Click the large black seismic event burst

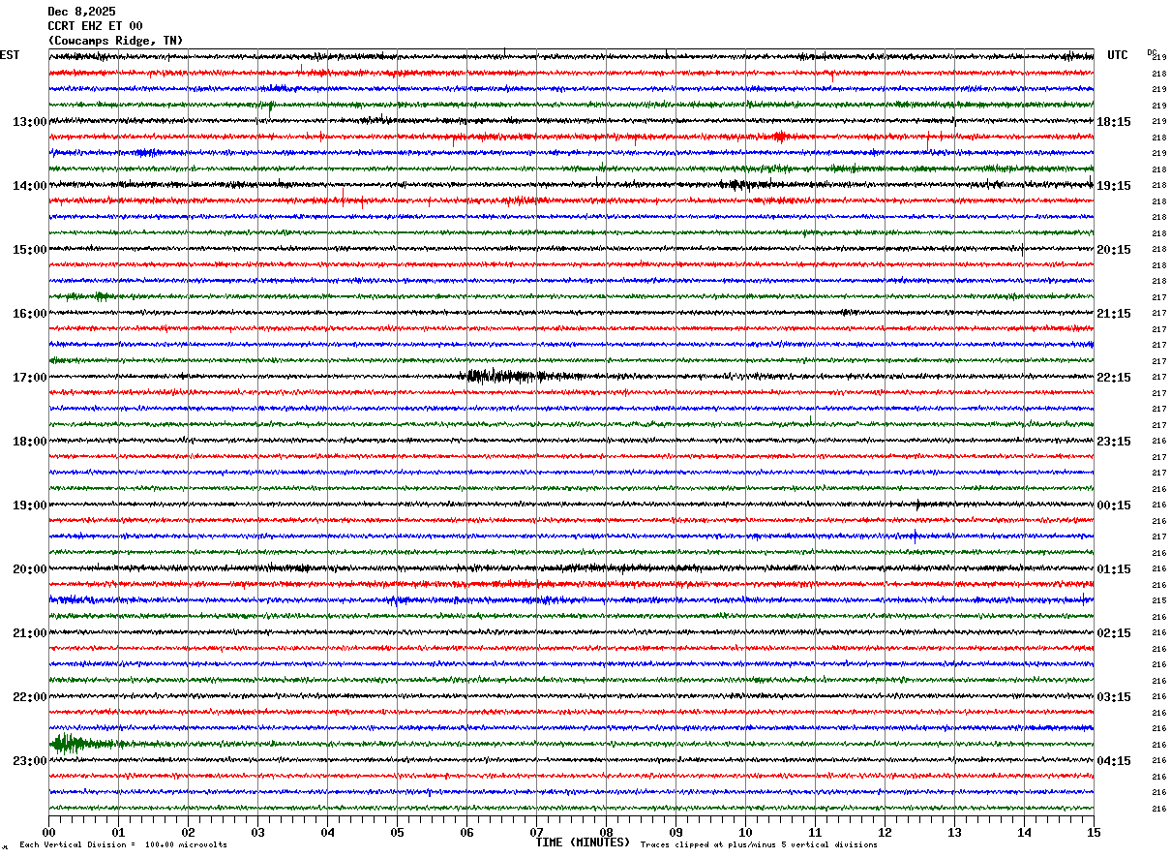pos(505,377)
